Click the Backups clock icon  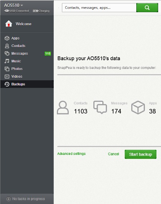click(x=7, y=84)
